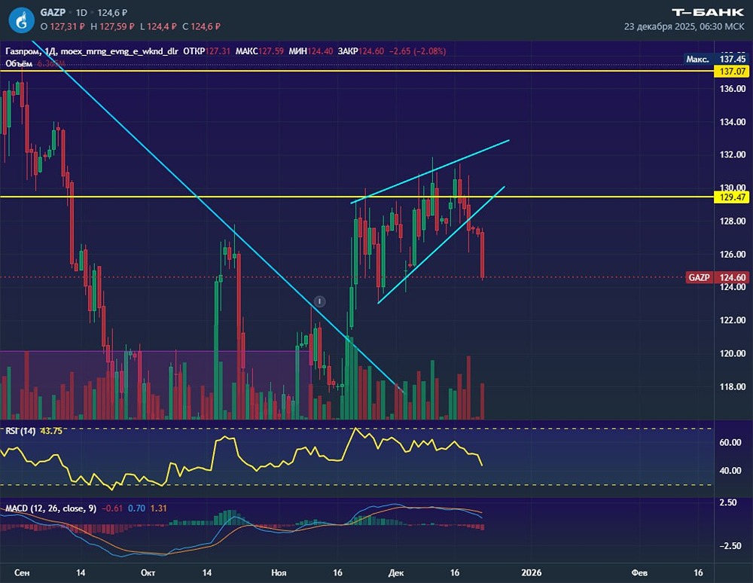Click the MACD (12, 26, close, 9) label

[50, 508]
